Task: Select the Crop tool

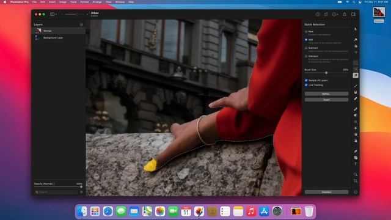Action: coord(356,181)
